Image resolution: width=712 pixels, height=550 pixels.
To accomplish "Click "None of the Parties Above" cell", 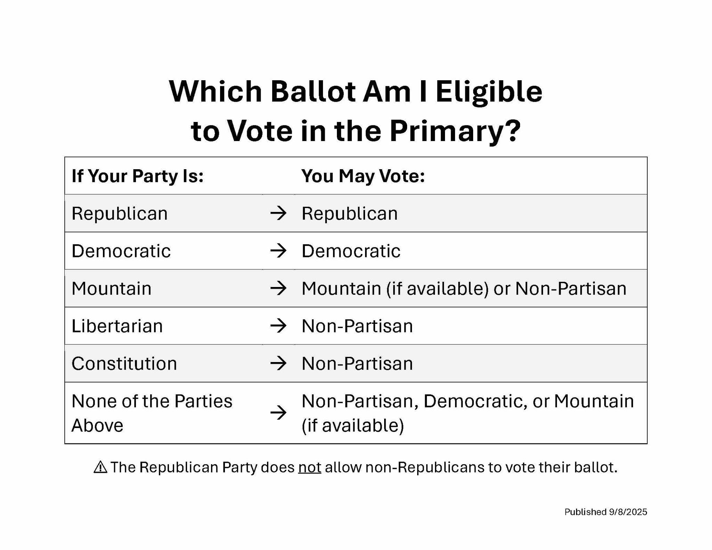I will (x=152, y=413).
